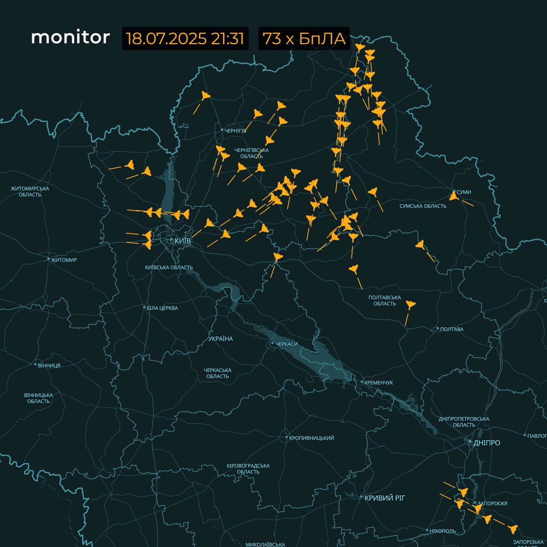Select the ЧЕРНІГІВСЬКА ОБЛАСТЬ region label

(x=251, y=153)
